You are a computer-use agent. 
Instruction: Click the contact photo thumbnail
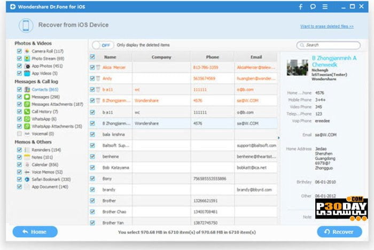(x=297, y=67)
